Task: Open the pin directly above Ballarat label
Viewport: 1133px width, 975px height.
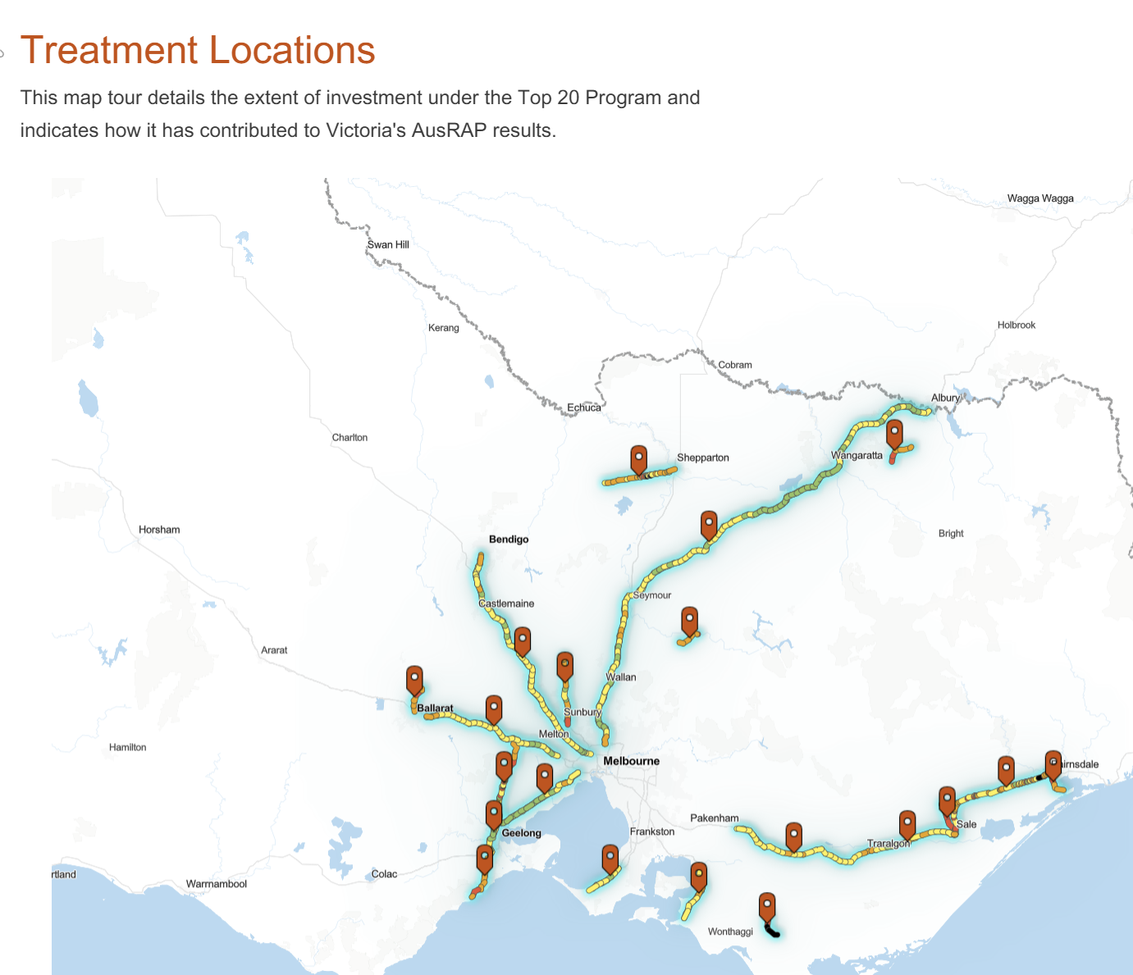Action: pyautogui.click(x=415, y=680)
